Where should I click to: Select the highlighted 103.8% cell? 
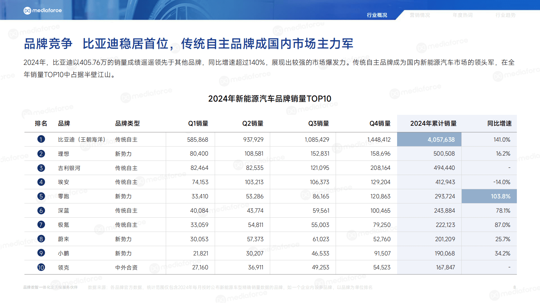pos(489,196)
